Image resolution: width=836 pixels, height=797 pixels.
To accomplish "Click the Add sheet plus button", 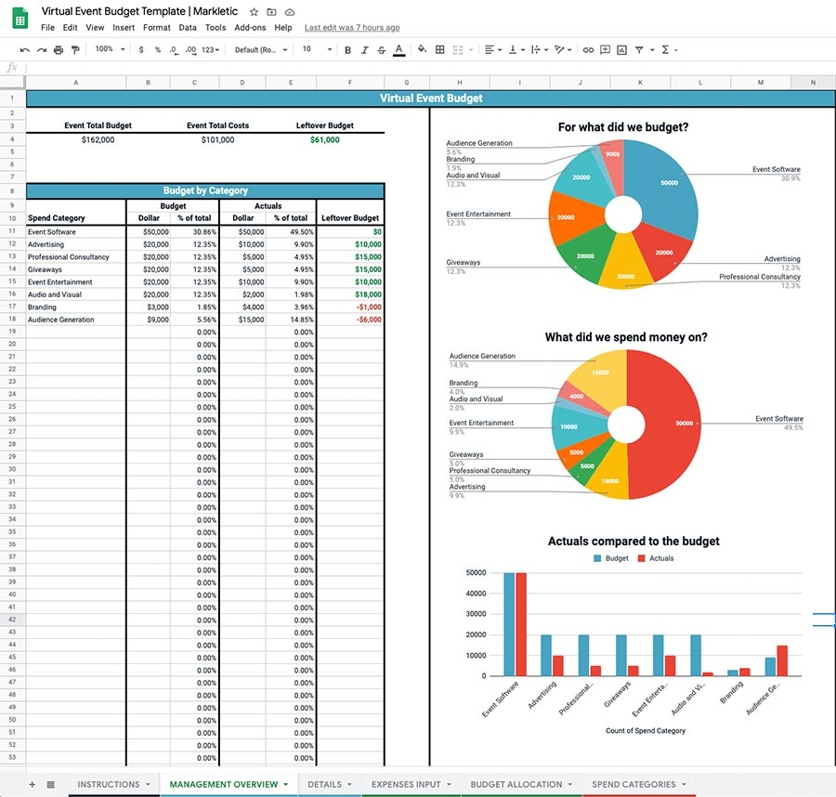I will point(32,785).
